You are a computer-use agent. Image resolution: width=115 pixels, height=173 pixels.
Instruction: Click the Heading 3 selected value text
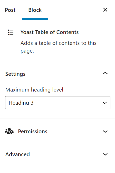[x=21, y=103]
